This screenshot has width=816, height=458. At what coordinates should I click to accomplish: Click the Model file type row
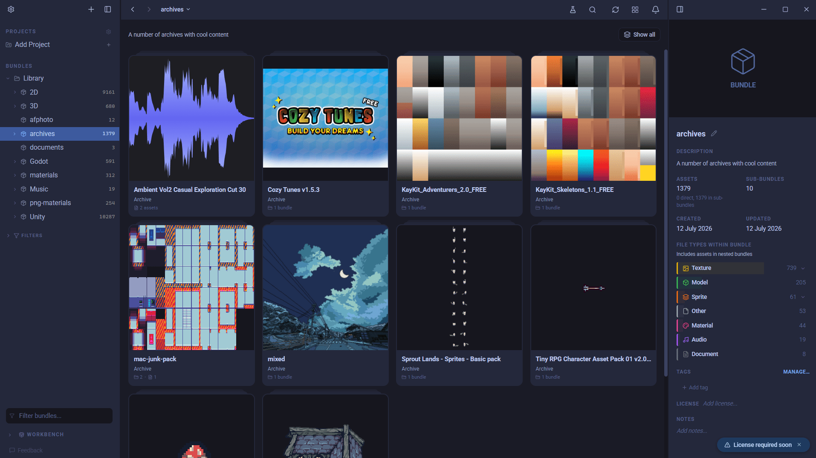743,282
